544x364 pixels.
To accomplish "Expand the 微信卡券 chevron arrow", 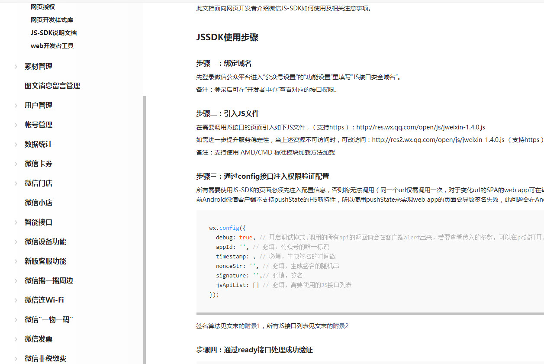I will (x=16, y=164).
